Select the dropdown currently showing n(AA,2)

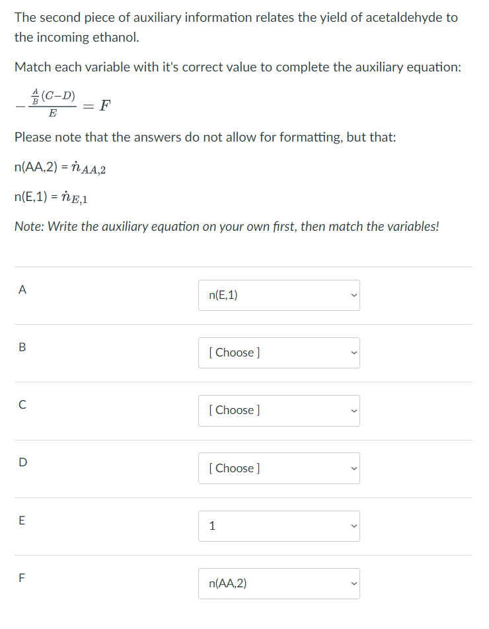click(x=278, y=583)
